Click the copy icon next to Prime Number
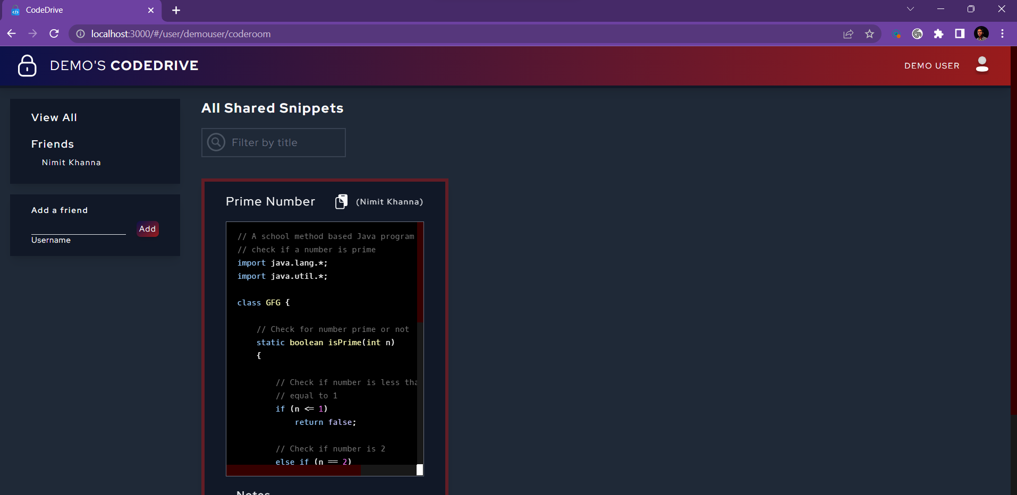This screenshot has height=495, width=1017. tap(342, 202)
